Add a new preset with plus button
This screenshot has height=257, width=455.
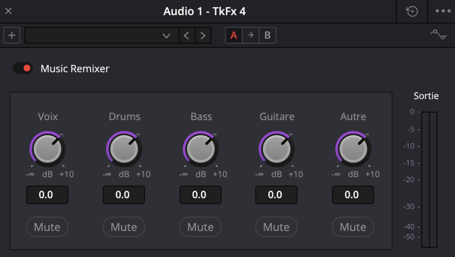point(12,35)
